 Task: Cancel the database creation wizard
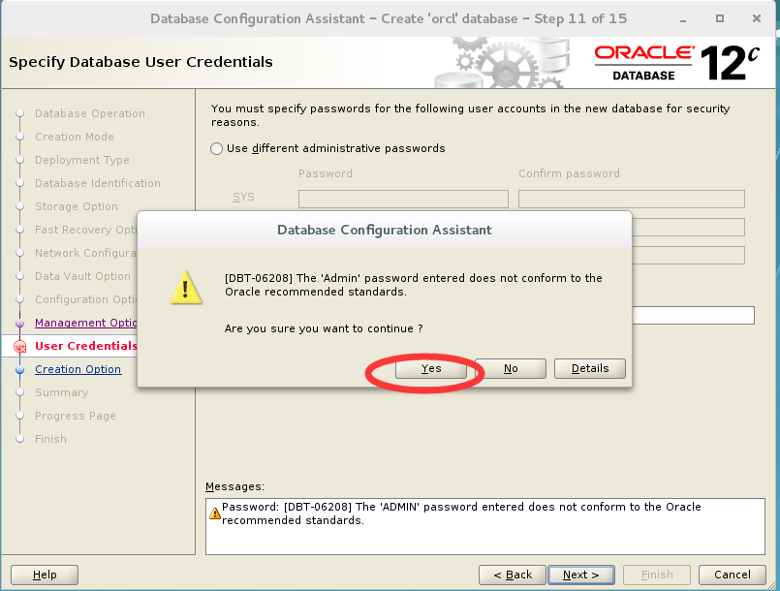(x=733, y=575)
